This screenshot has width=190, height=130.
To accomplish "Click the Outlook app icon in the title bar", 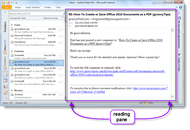I will (x=3, y=3).
